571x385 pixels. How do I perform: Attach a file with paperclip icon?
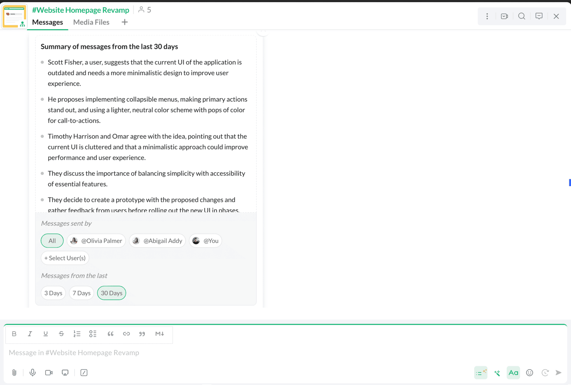click(14, 373)
